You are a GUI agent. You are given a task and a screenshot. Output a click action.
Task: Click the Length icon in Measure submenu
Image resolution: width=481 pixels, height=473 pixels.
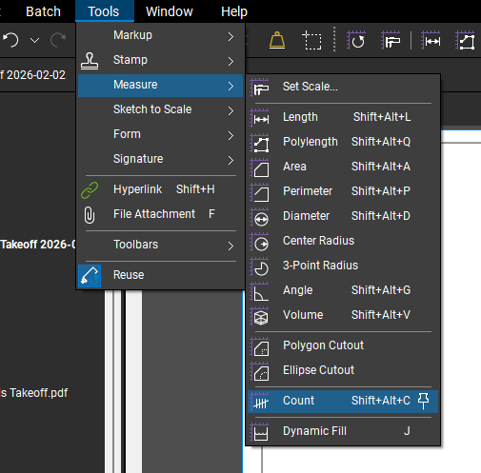(260, 118)
